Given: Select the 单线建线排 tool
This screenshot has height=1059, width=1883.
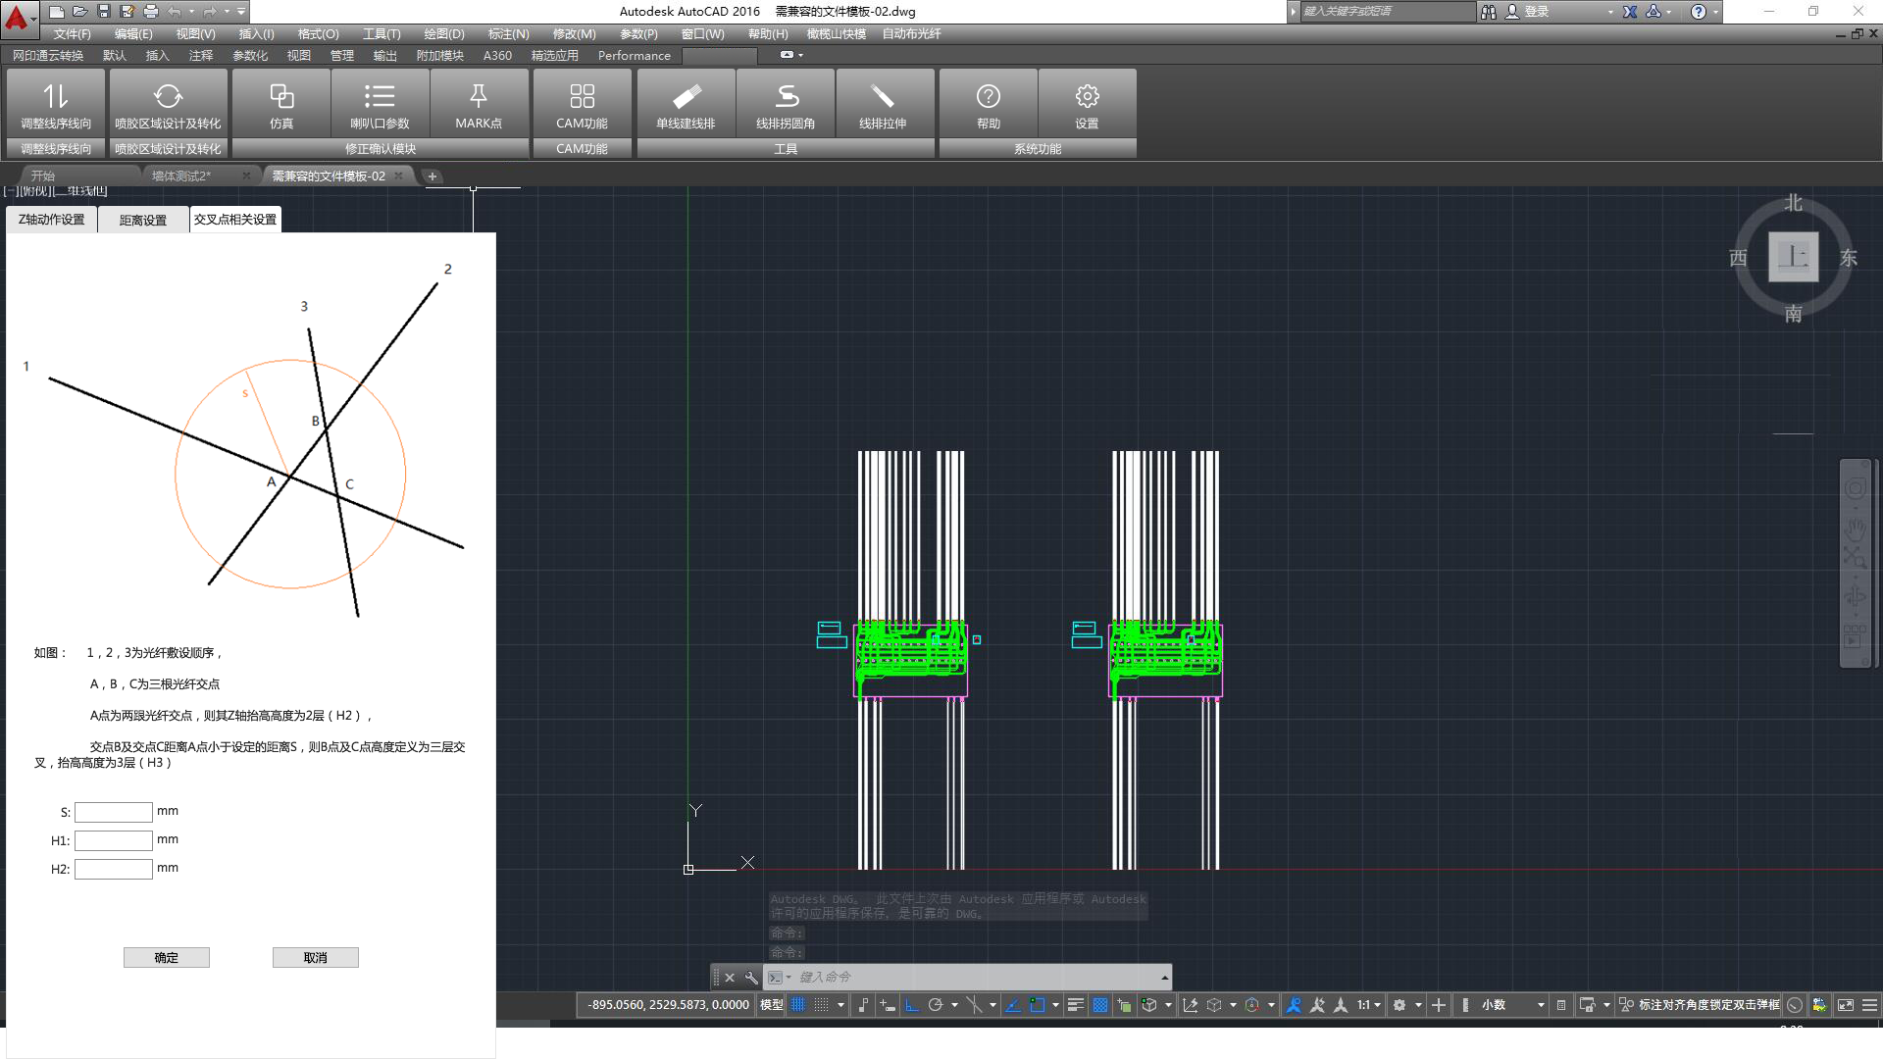Looking at the screenshot, I should click(686, 103).
